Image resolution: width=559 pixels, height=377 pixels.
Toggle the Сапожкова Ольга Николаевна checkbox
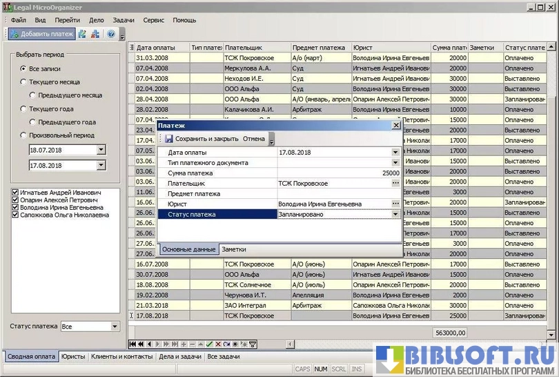(x=16, y=215)
